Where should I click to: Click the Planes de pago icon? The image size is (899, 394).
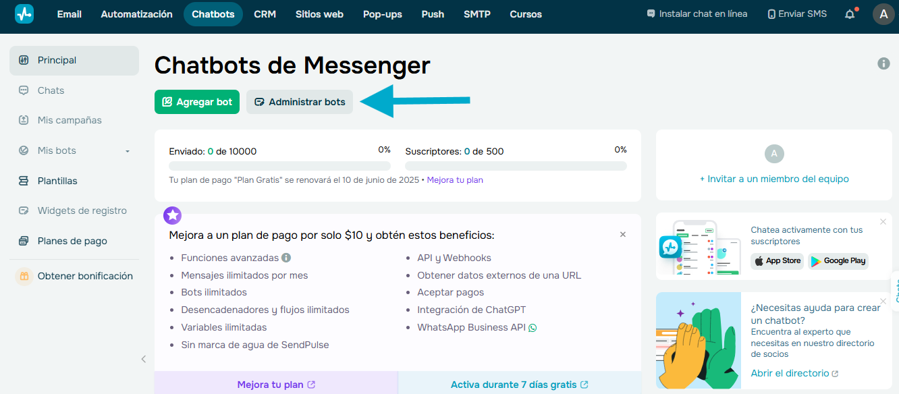24,241
